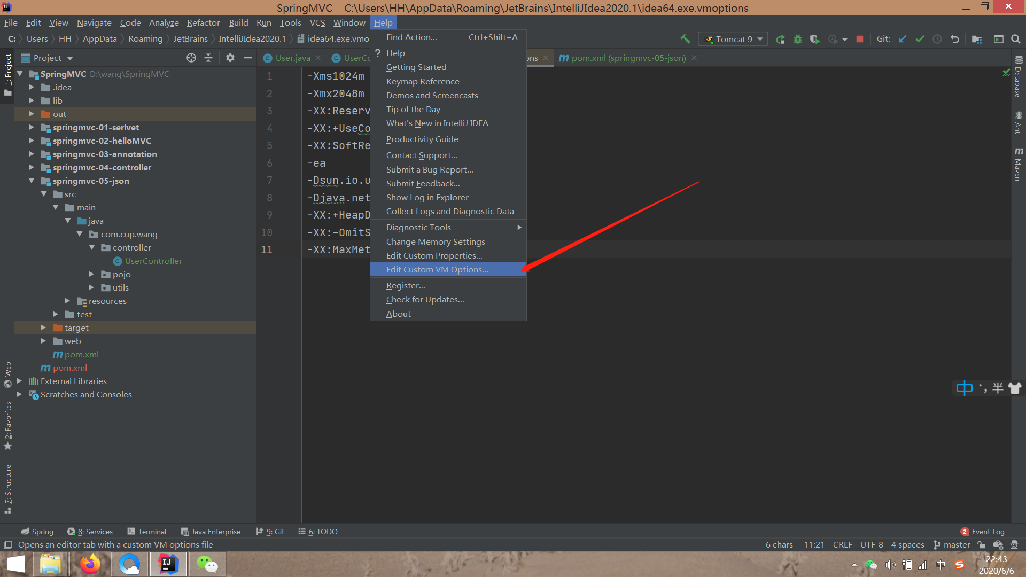The image size is (1026, 577).
Task: Open Project panel settings with the gear icon
Action: click(x=230, y=58)
